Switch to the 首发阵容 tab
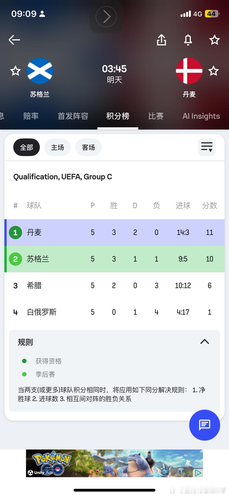The height and width of the screenshot is (496, 229). point(73,116)
